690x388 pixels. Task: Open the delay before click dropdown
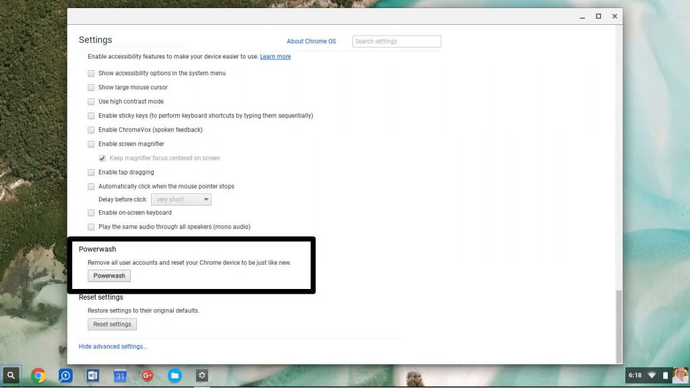coord(181,199)
